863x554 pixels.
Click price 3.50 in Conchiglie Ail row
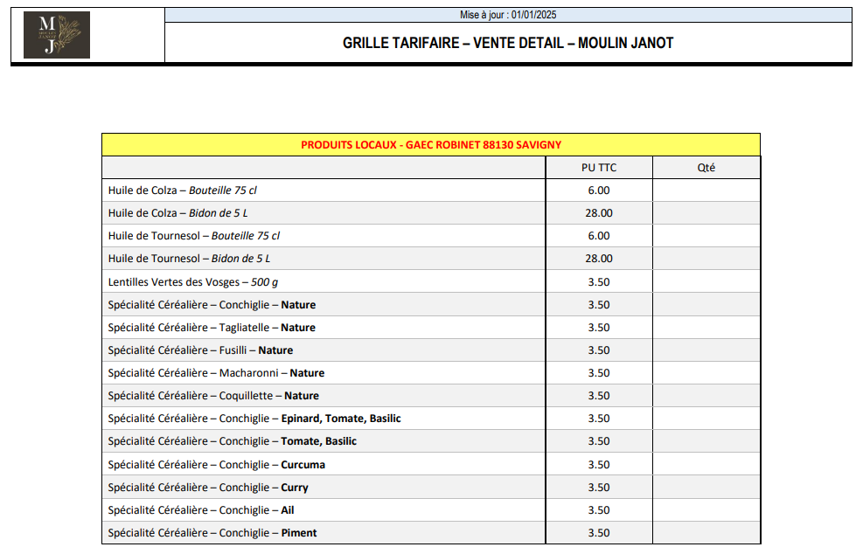(599, 510)
